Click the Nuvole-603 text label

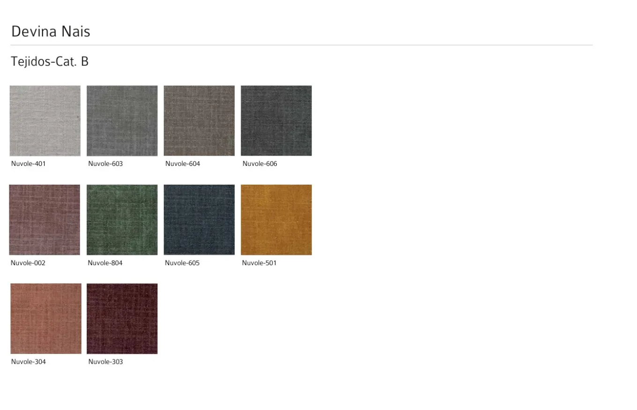point(105,164)
